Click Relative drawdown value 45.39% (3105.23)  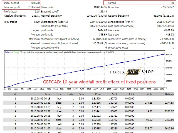tap(164, 16)
